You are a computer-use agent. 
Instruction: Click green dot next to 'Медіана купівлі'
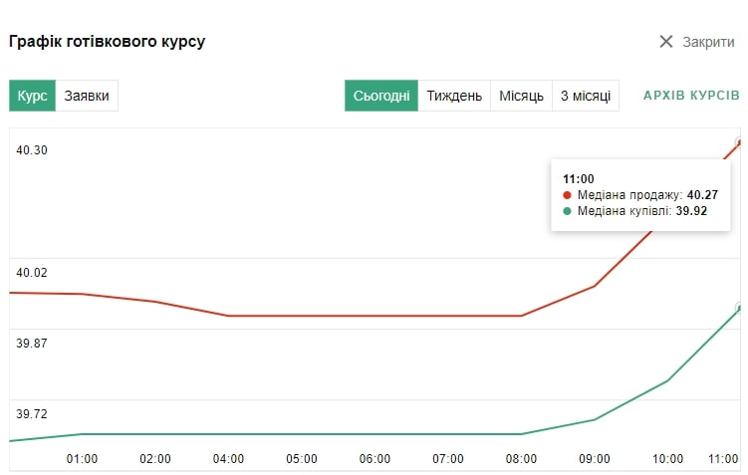pos(567,211)
